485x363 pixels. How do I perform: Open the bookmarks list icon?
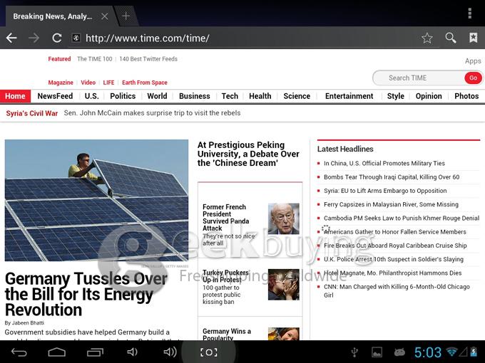pyautogui.click(x=474, y=38)
